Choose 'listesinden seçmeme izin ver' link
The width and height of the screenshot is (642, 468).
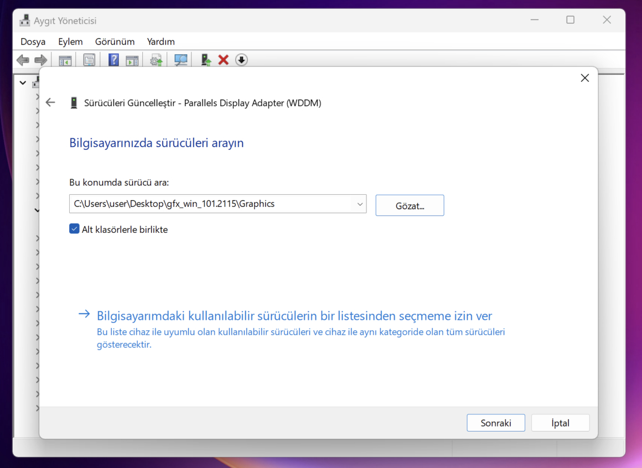tap(294, 316)
